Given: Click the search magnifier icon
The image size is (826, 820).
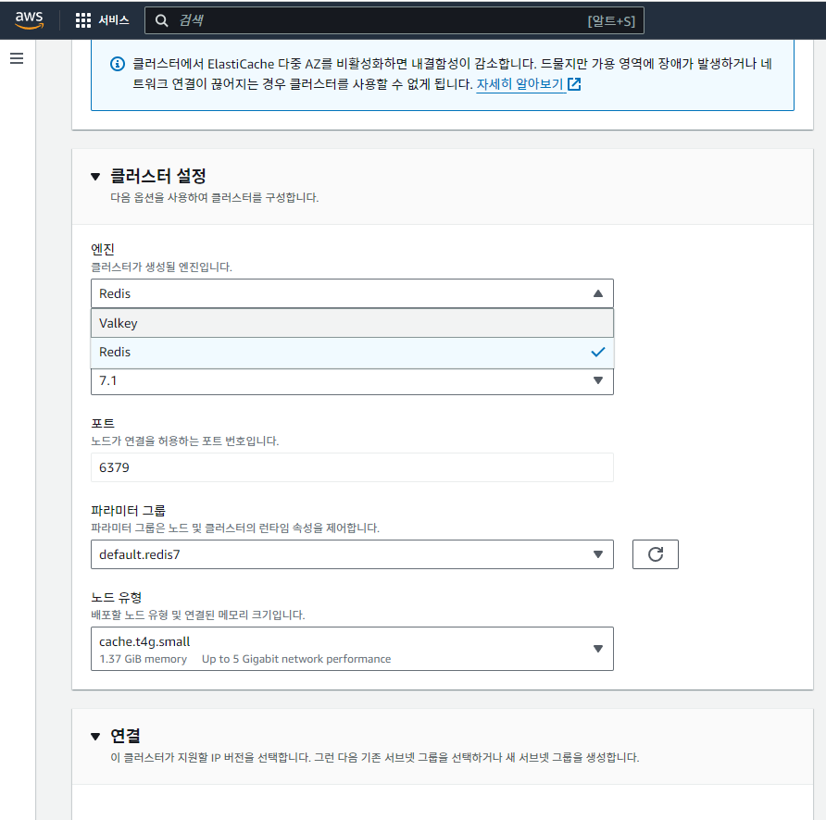Looking at the screenshot, I should 162,20.
